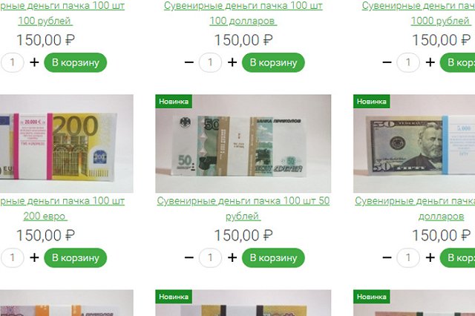This screenshot has height=316, width=475.
Task: Click quantity field for 50 рублей pack
Action: coord(210,257)
